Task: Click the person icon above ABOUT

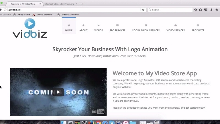Action: 83,25
